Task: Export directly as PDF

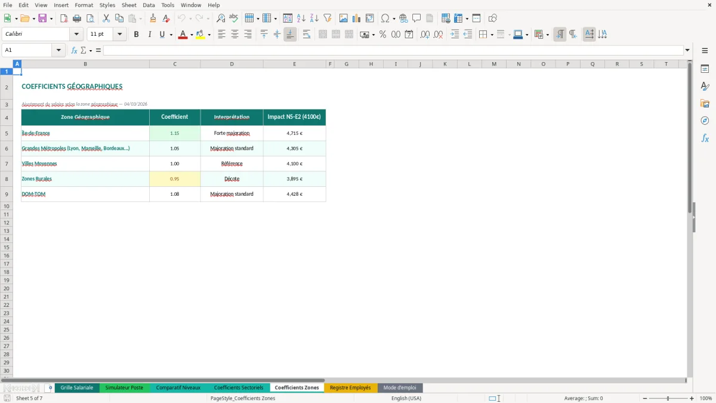Action: tap(64, 19)
